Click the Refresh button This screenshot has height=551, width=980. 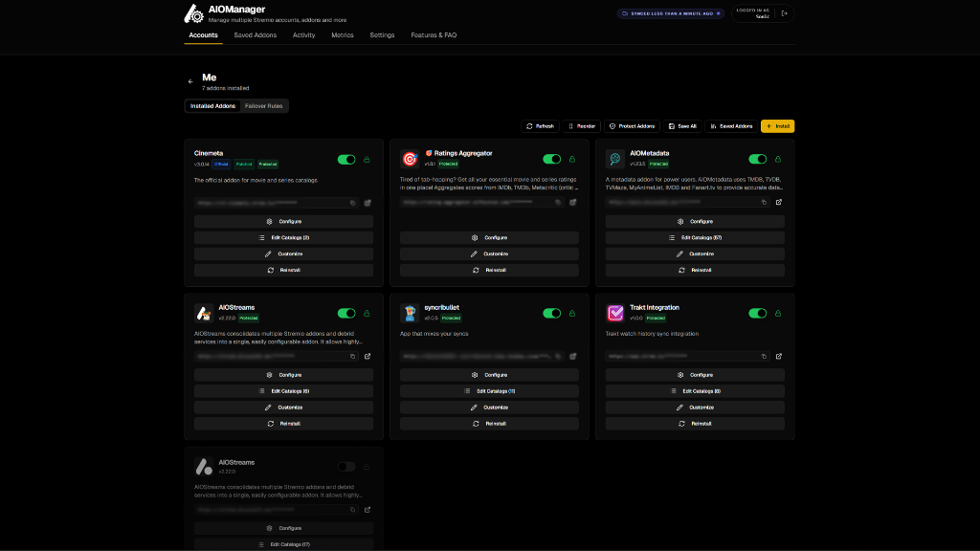click(540, 126)
